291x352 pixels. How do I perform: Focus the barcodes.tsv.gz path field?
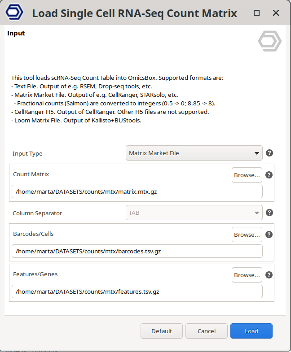pos(137,251)
